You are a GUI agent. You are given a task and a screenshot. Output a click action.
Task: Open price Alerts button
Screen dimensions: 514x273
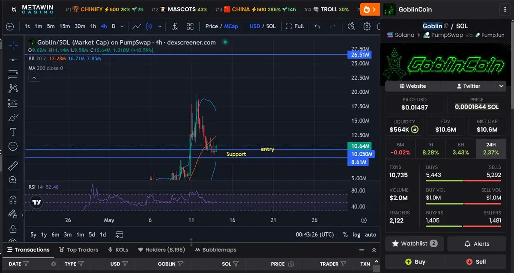[477, 243]
